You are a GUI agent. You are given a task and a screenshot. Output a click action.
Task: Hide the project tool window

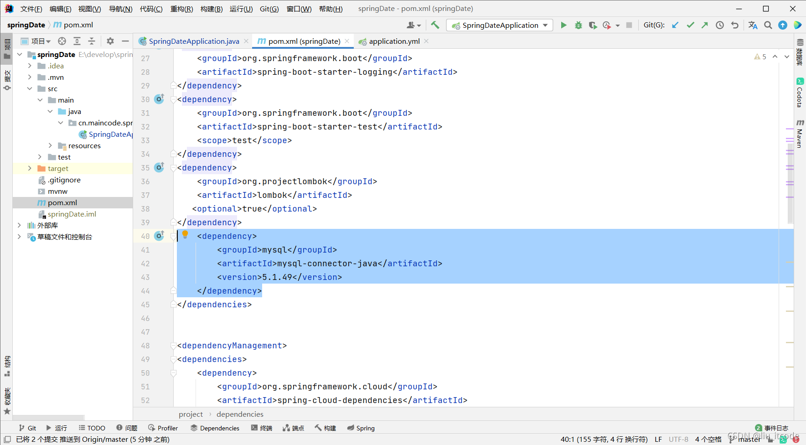point(125,41)
